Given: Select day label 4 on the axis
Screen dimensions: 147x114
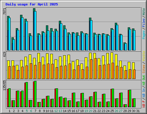Looking at the screenshot, I should [x=22, y=111].
